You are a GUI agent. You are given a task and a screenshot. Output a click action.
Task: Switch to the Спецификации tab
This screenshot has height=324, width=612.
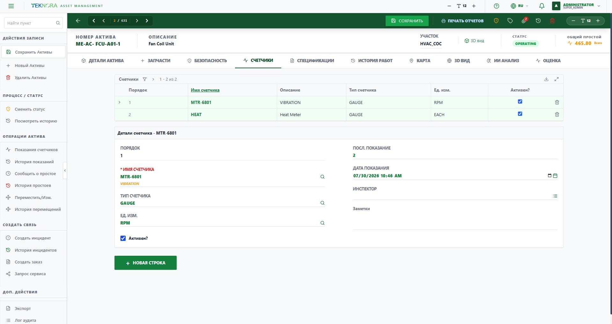pyautogui.click(x=312, y=61)
